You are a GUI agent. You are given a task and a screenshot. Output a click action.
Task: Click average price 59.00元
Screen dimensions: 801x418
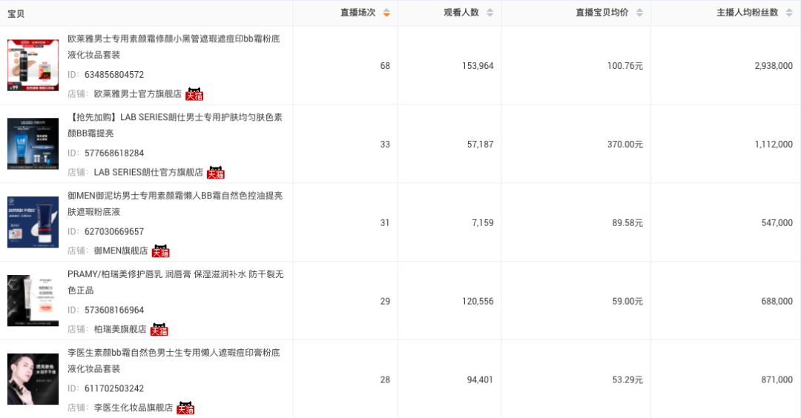pos(627,302)
